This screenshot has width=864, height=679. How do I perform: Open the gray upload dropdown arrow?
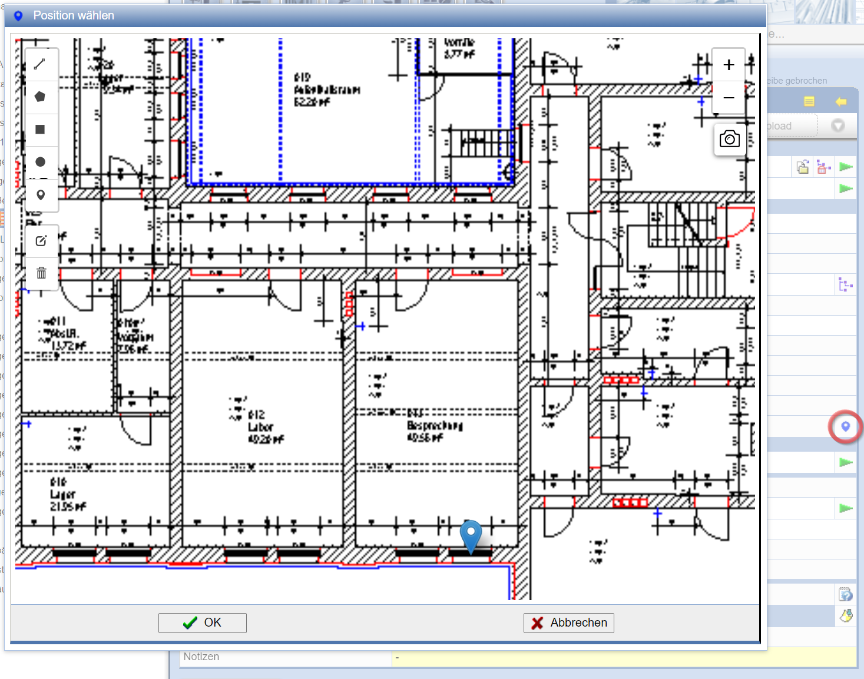click(837, 125)
